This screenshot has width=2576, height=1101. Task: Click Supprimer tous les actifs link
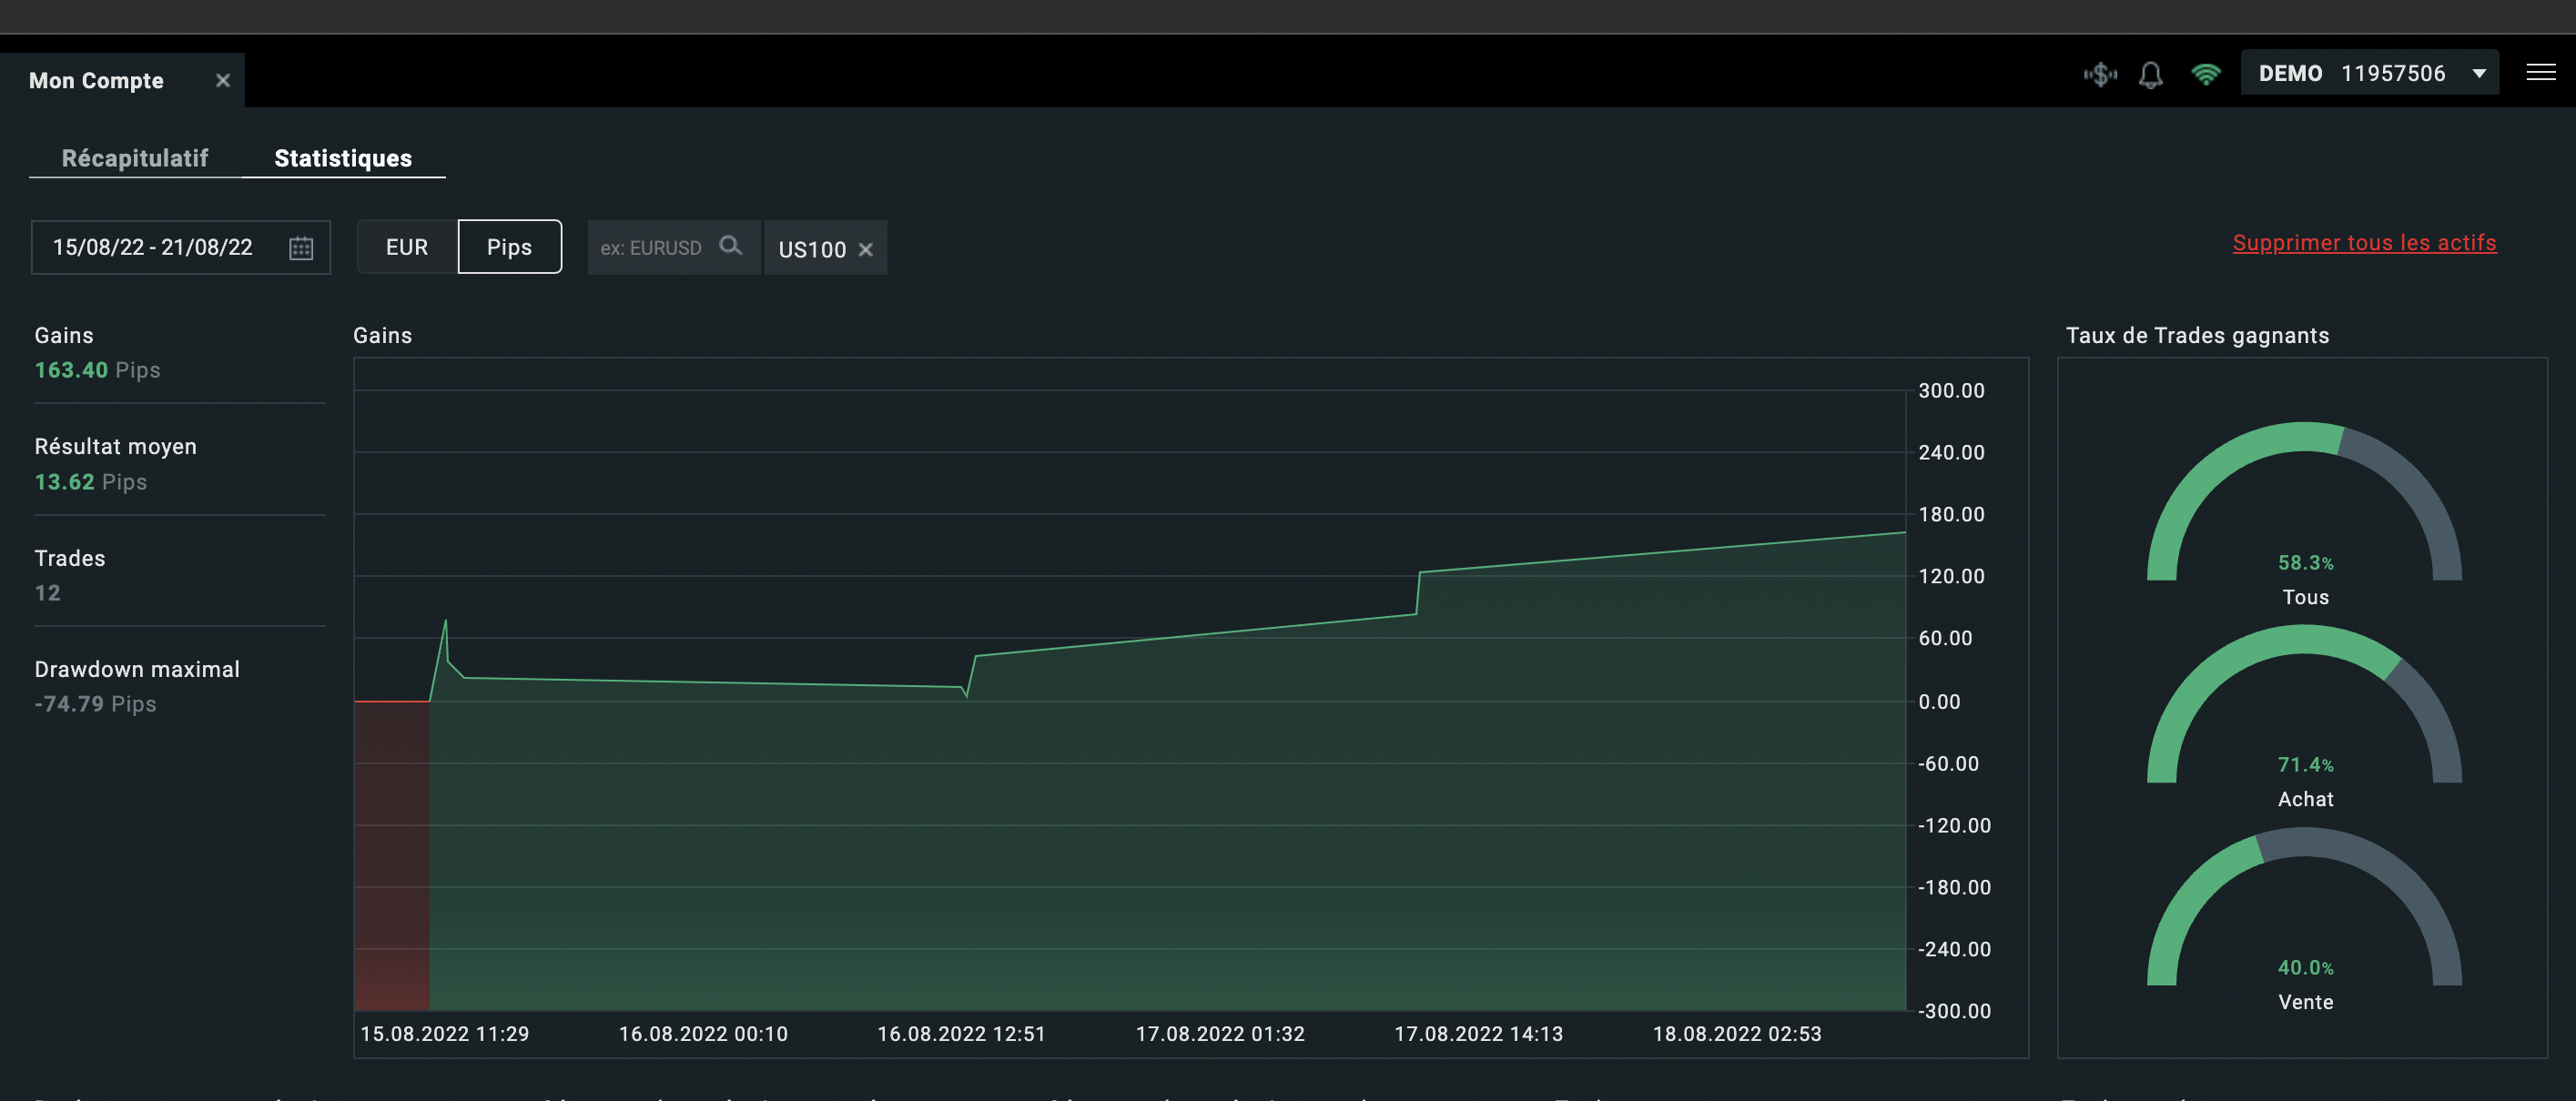(2364, 243)
